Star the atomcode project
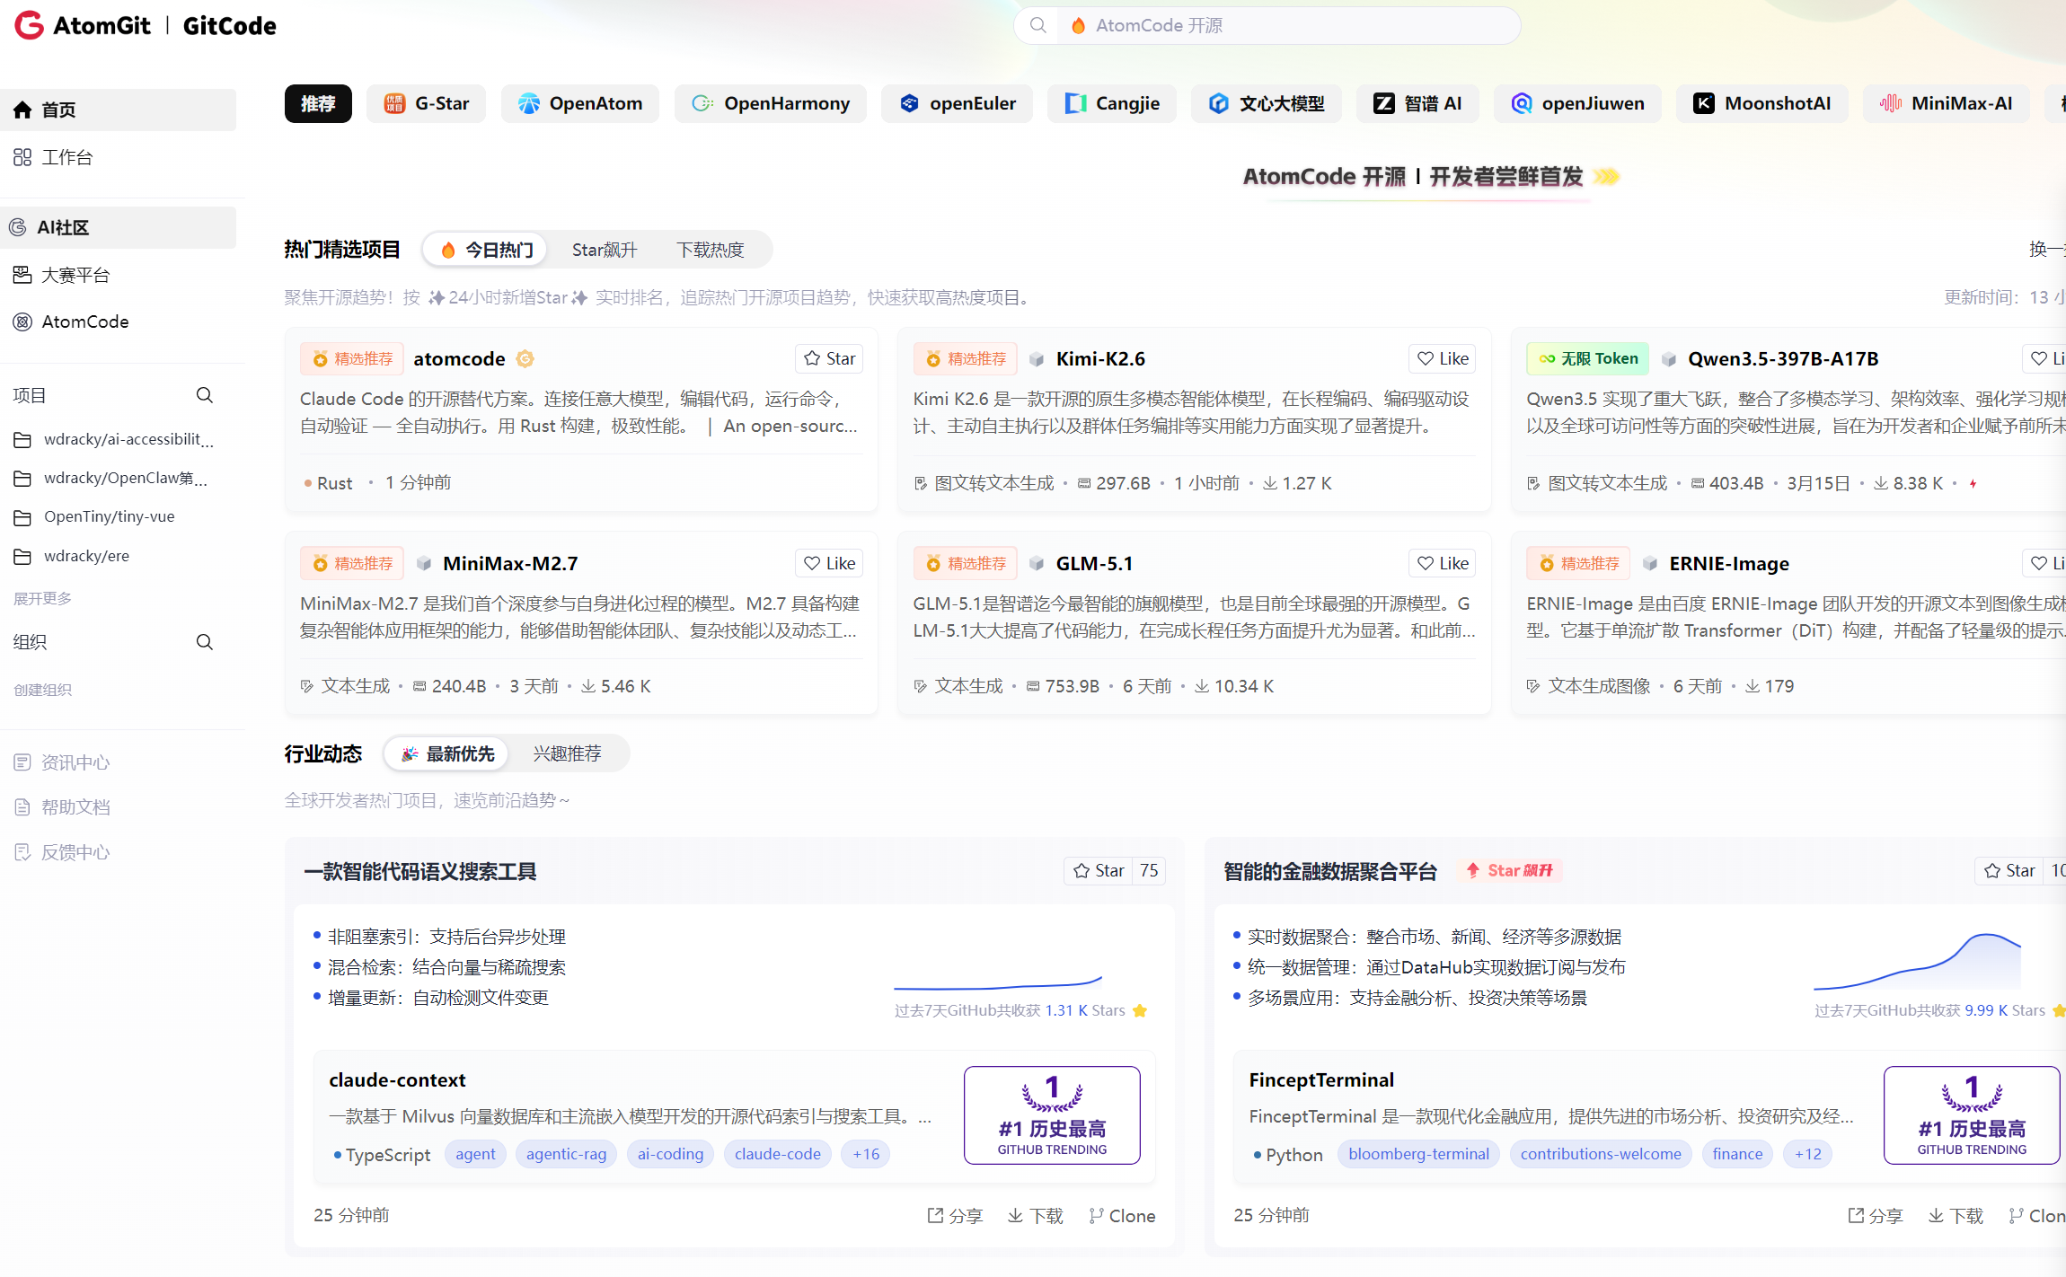 [829, 358]
